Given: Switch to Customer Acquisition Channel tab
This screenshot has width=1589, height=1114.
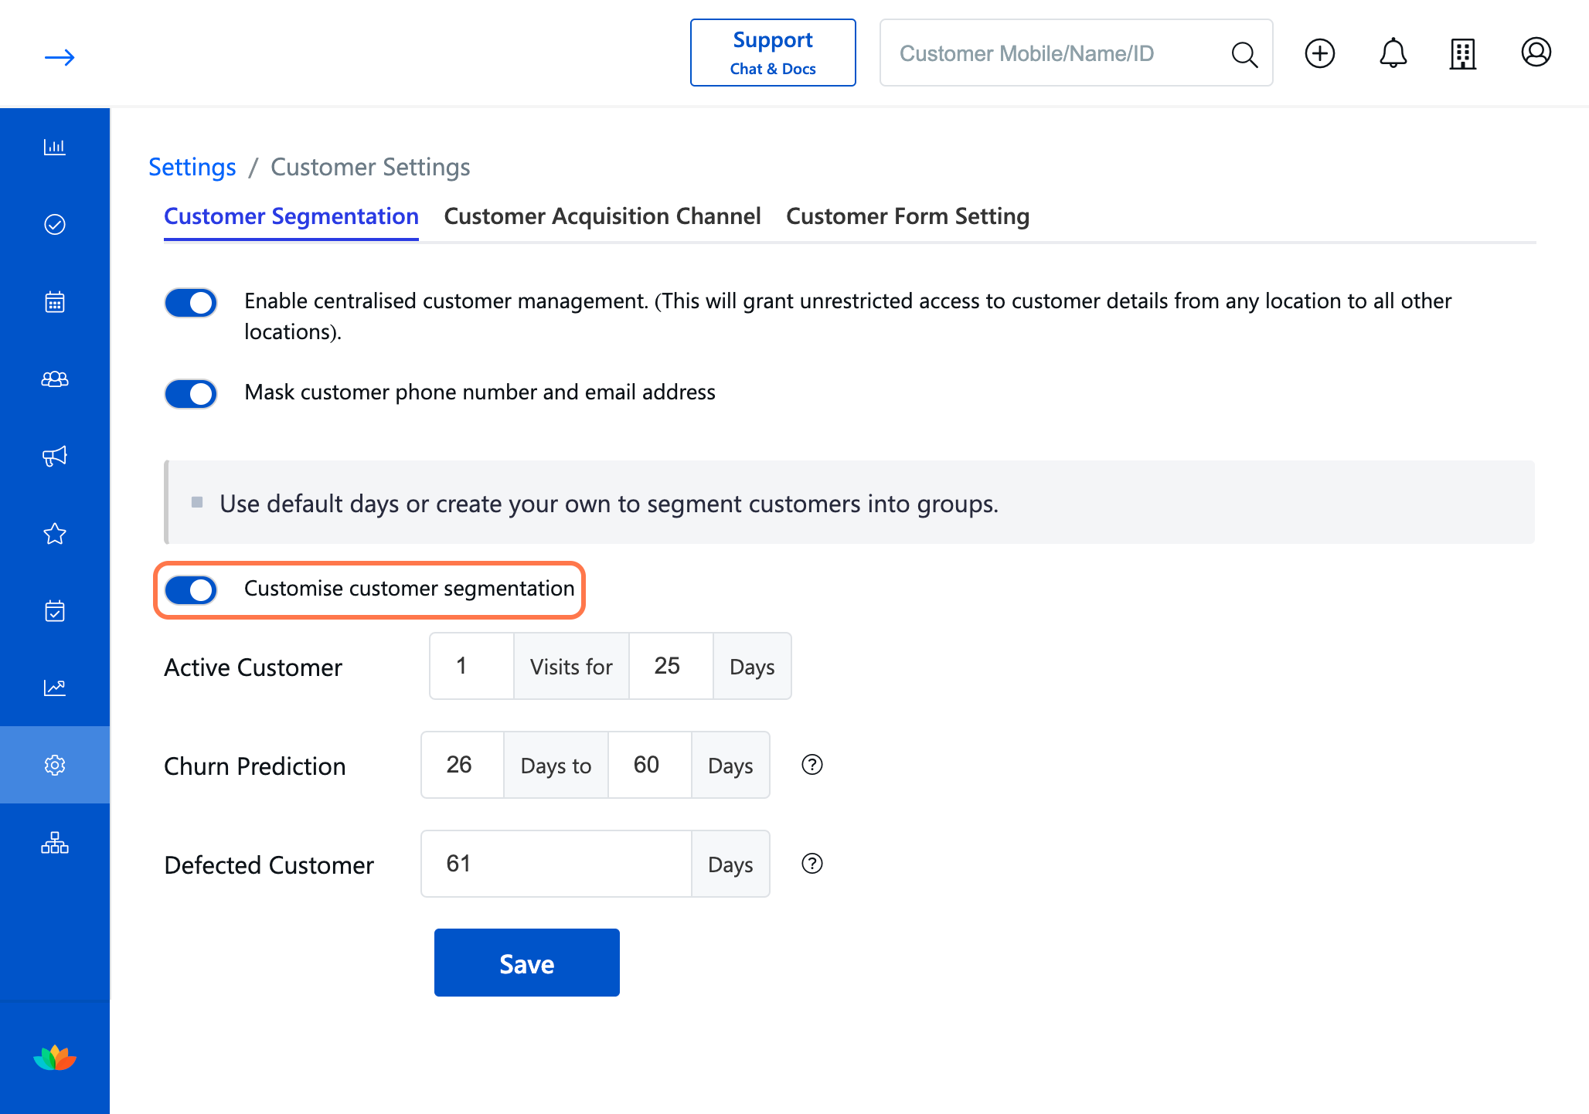Looking at the screenshot, I should tap(602, 216).
